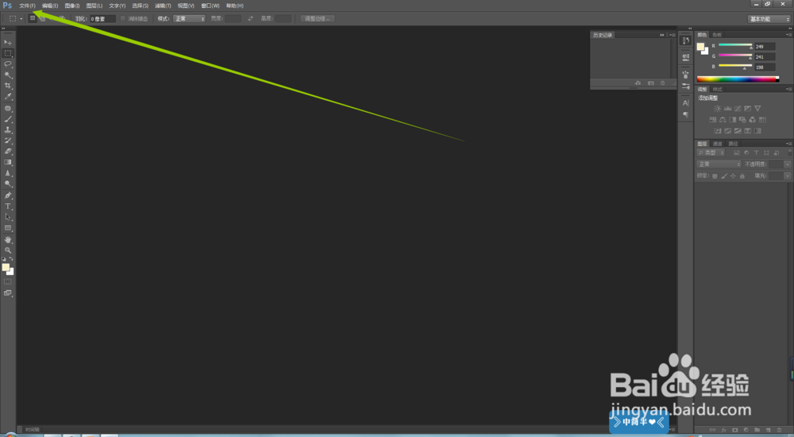This screenshot has height=437, width=794.
Task: Select the Rectangle shape tool
Action: [x=8, y=228]
